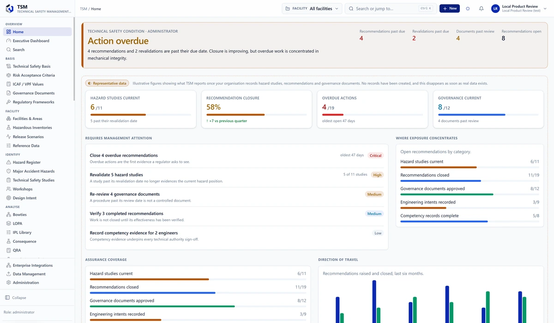This screenshot has width=554, height=323.
Task: Open Re-review 4 governance documents item
Action: pos(237,197)
